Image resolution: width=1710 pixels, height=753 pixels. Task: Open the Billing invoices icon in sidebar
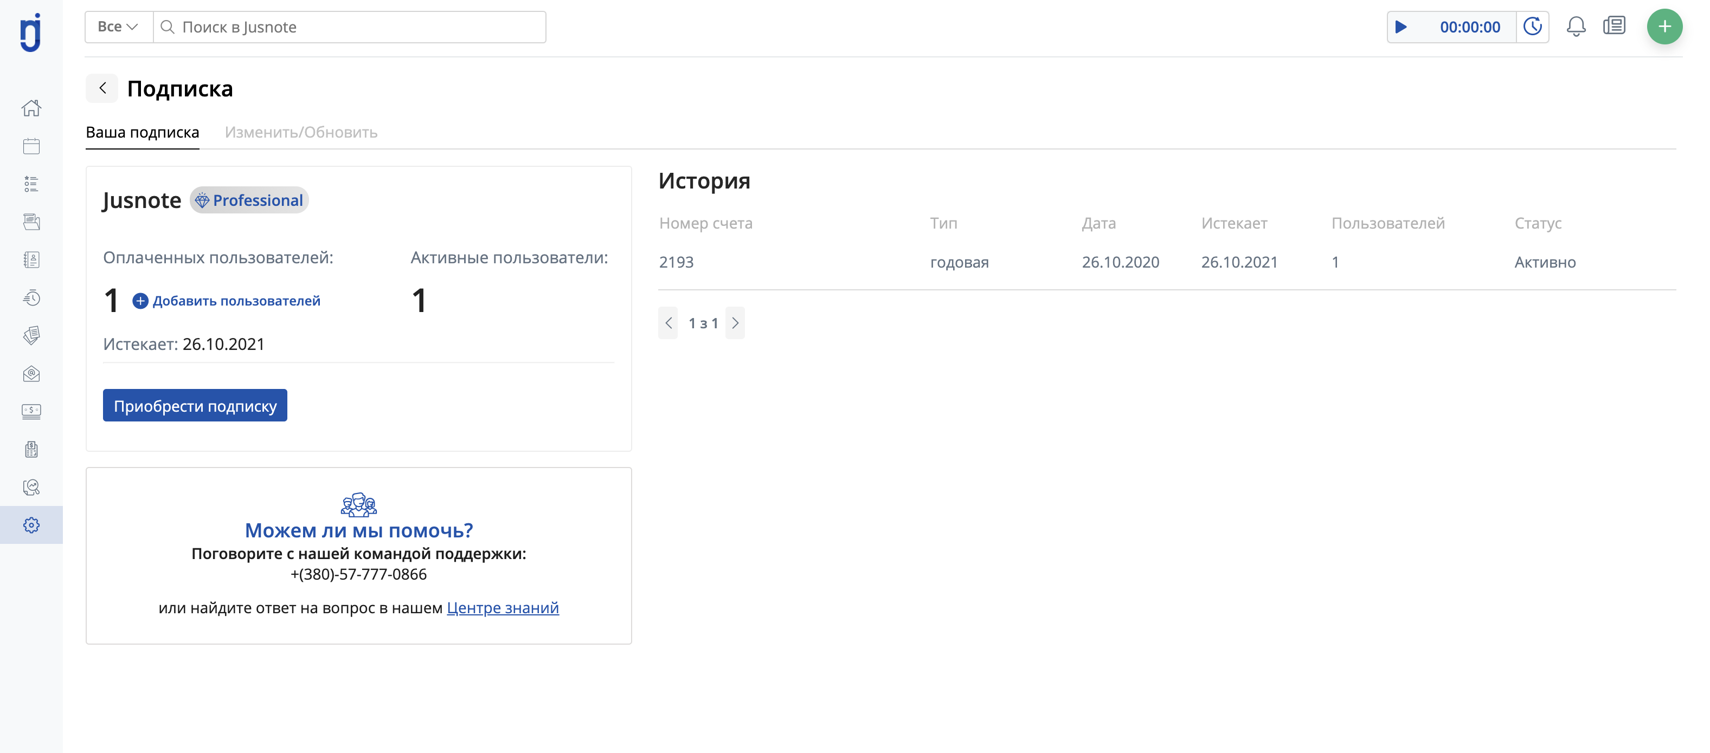click(31, 449)
